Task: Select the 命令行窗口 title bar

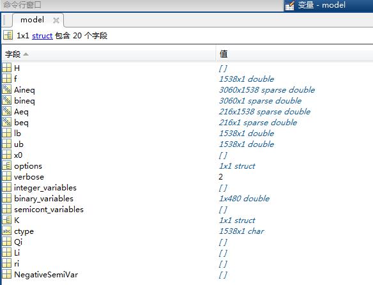Action: pos(142,5)
